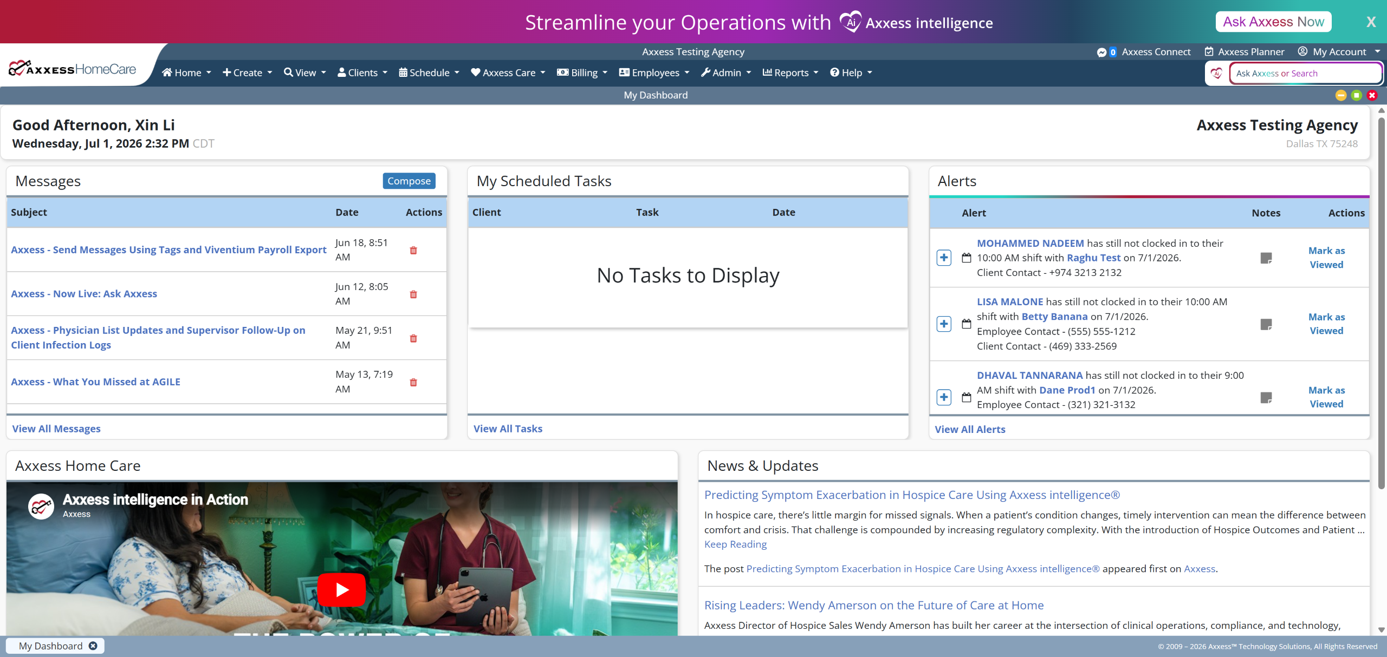Click the Ask Axxess or Search field

click(x=1305, y=73)
